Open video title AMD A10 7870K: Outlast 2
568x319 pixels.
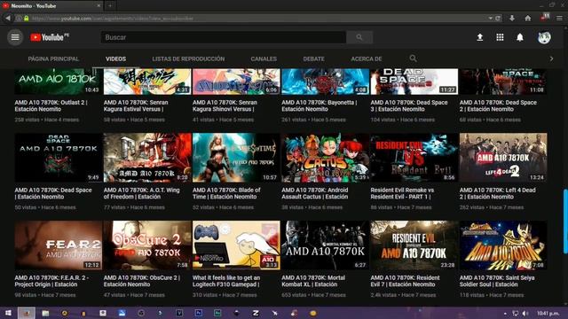[51, 105]
